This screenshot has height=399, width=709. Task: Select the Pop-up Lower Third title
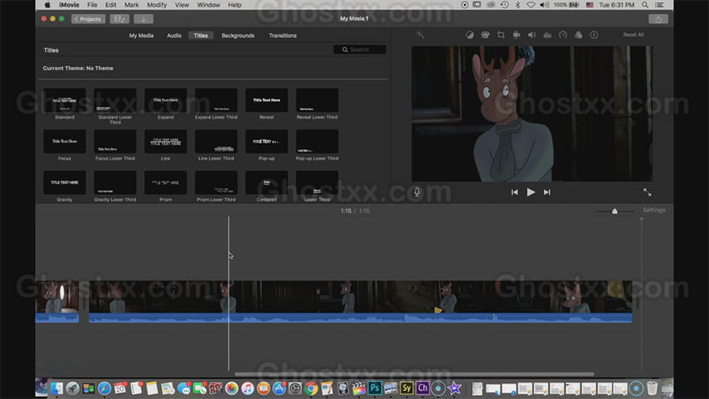(317, 141)
